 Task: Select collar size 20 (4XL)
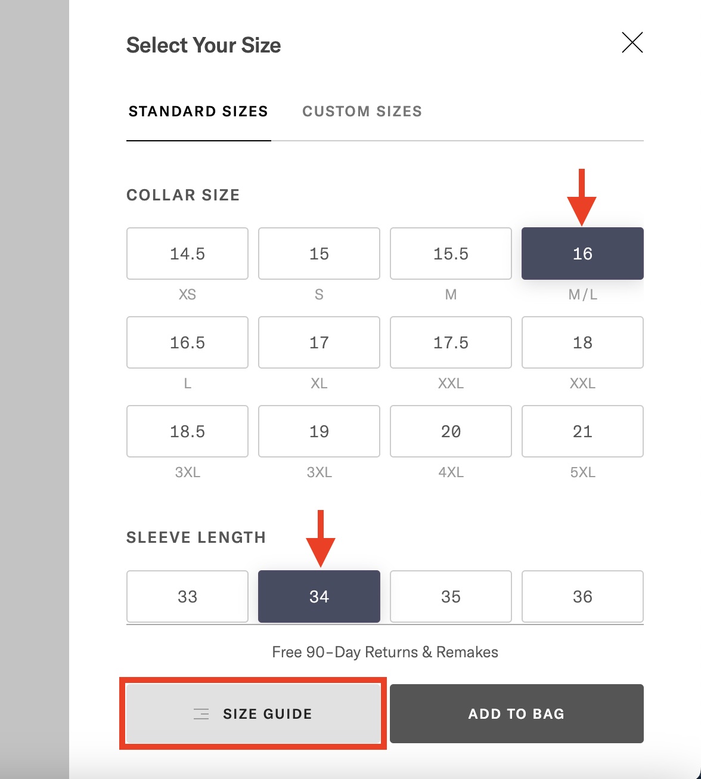pyautogui.click(x=450, y=431)
